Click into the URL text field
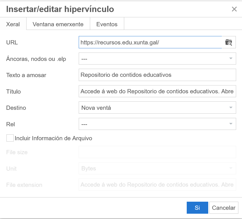This screenshot has width=242, height=219. [x=150, y=42]
